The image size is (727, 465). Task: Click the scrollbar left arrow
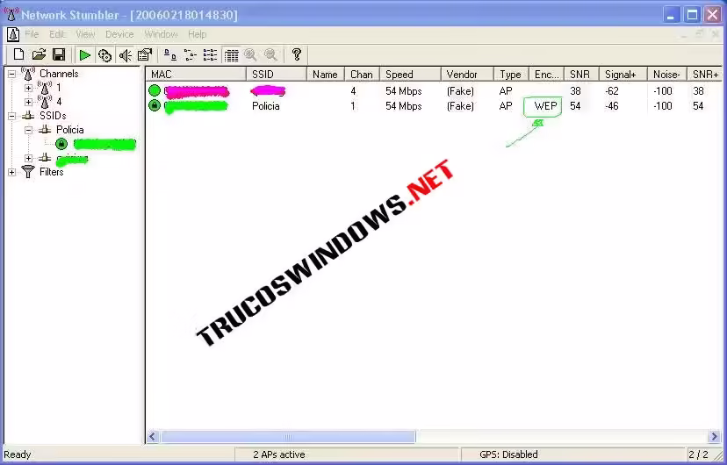click(x=153, y=436)
